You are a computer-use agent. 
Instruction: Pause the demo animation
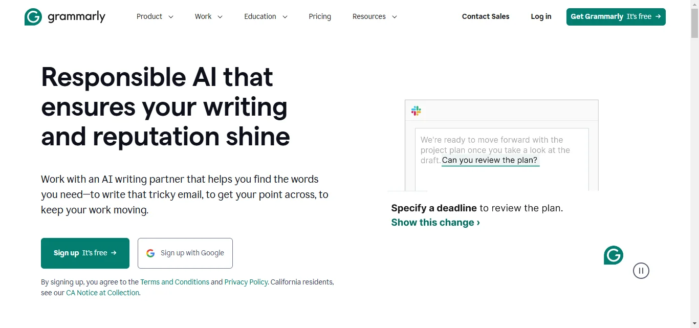(641, 271)
